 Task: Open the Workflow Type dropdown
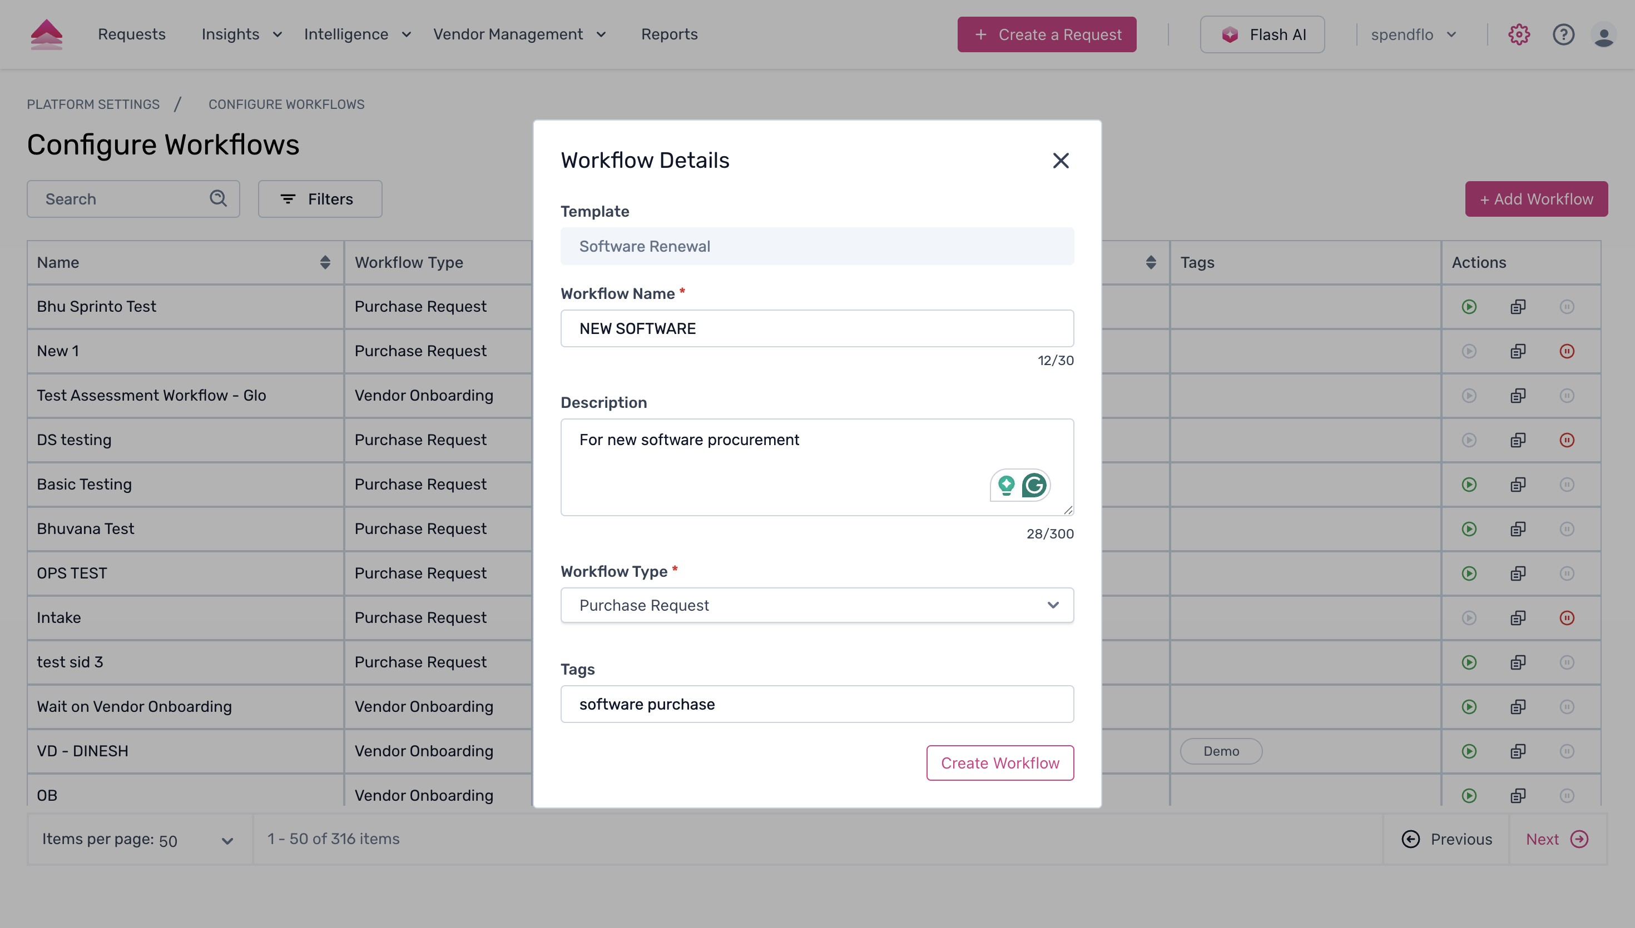point(816,605)
